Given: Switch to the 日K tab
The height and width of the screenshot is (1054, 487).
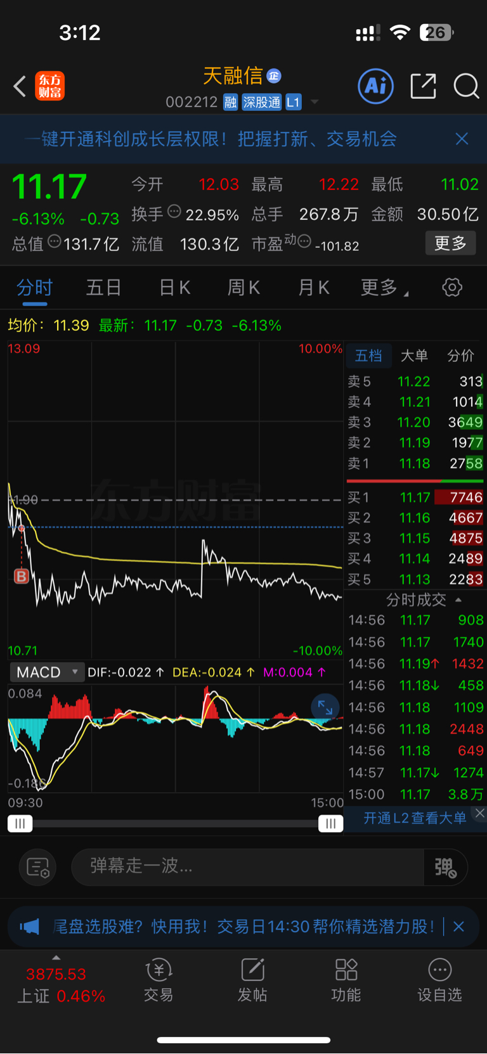Looking at the screenshot, I should (174, 288).
